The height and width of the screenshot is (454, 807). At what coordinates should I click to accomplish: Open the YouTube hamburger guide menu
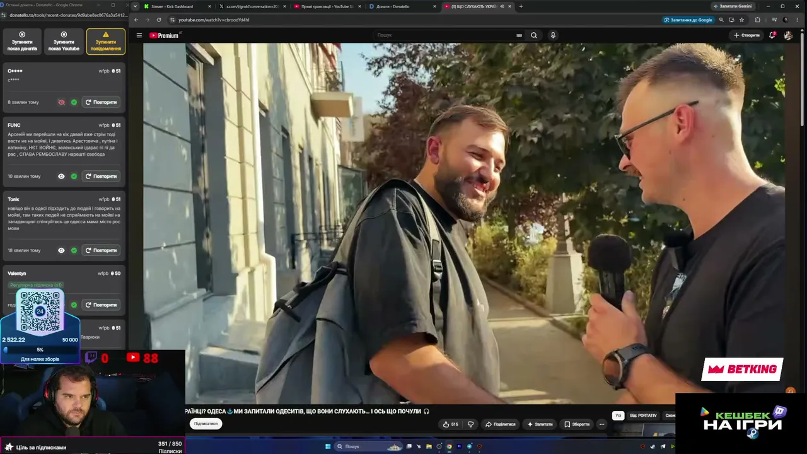139,35
